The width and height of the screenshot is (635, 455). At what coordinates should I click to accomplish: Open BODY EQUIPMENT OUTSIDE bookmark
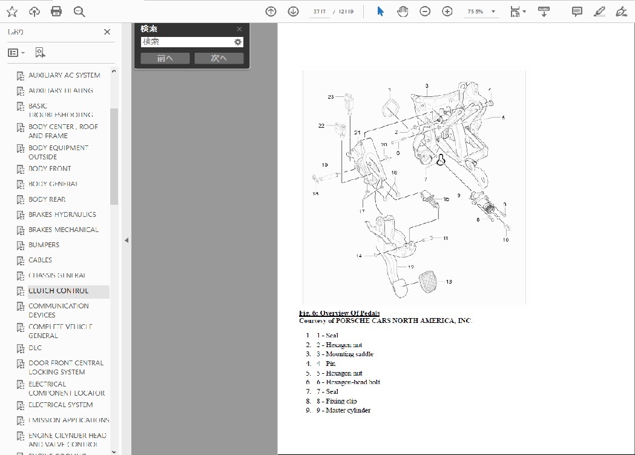coord(58,152)
